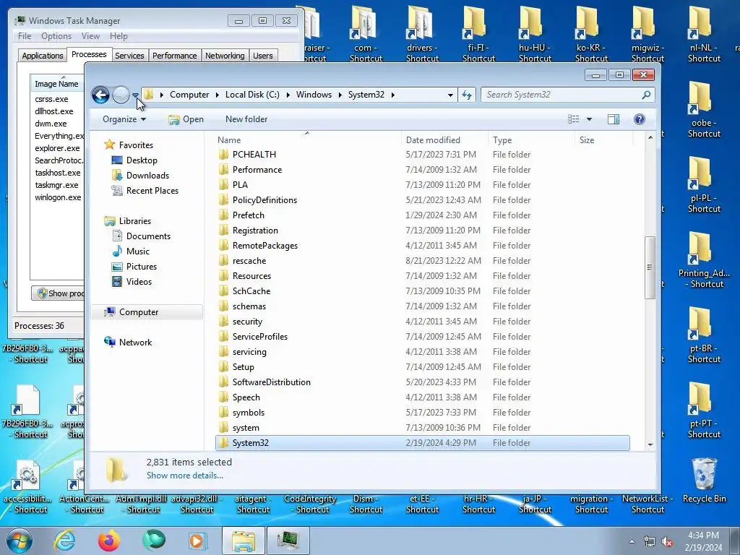Screen dimensions: 740x555
Task: Open the Recycle Bin on the desktop
Action: [x=704, y=481]
